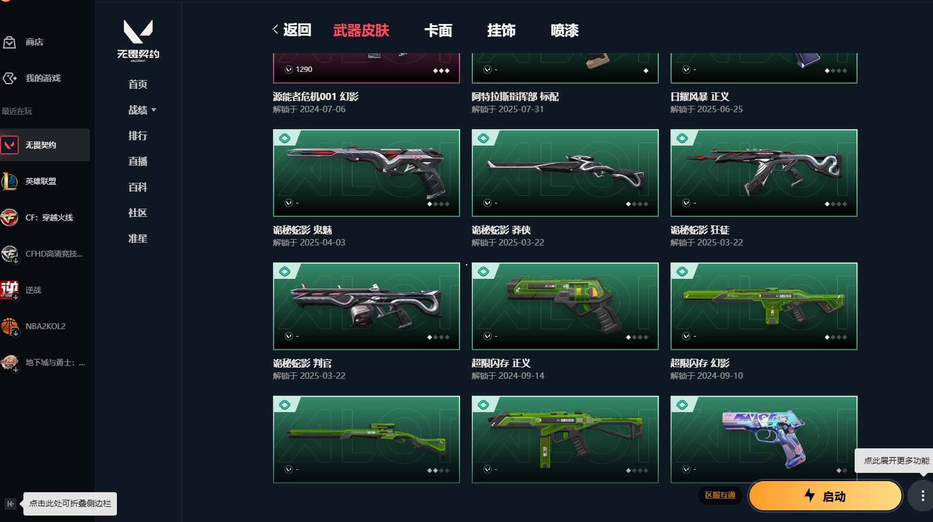This screenshot has height=522, width=933.
Task: Launch the game with 启动 button
Action: pos(825,496)
